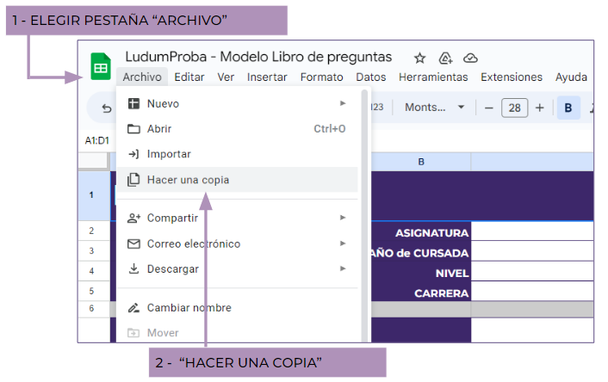Click the font size field showing 28
This screenshot has height=382, width=608.
514,108
